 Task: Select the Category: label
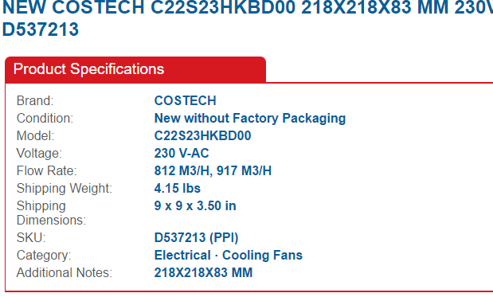tap(44, 256)
